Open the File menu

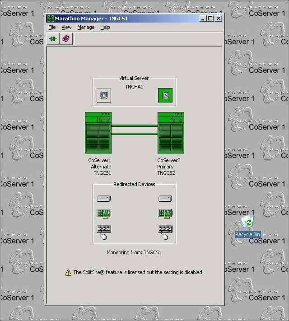[52, 27]
